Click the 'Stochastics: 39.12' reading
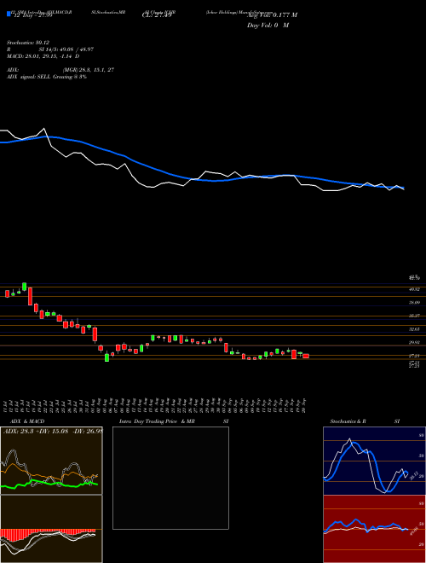Viewport: 426px width, 563px height. pos(28,43)
